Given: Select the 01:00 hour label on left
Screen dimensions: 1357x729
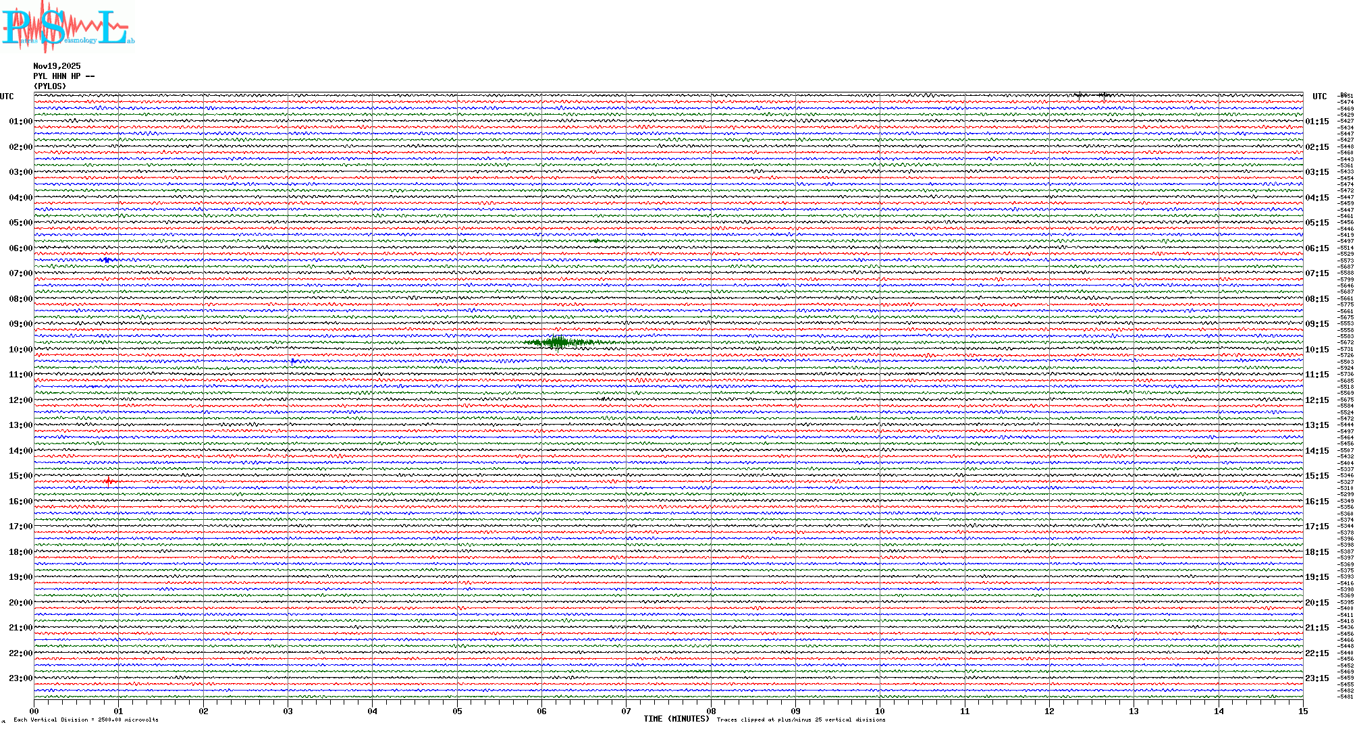Looking at the screenshot, I should click(x=20, y=122).
